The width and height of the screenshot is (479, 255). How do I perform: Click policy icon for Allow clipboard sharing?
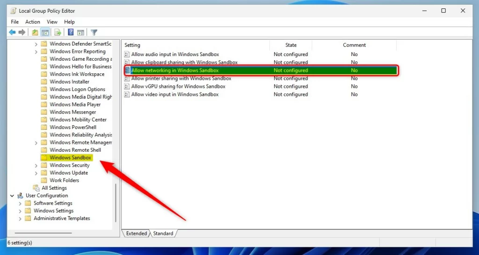127,62
